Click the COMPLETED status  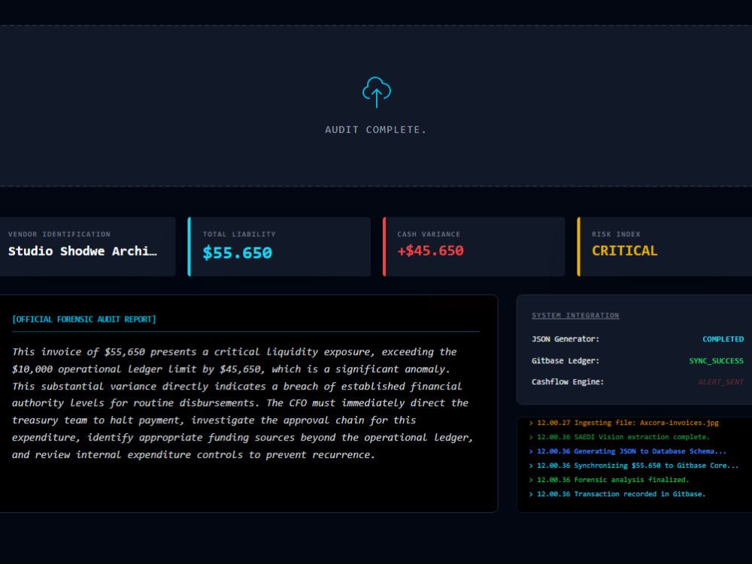[723, 339]
